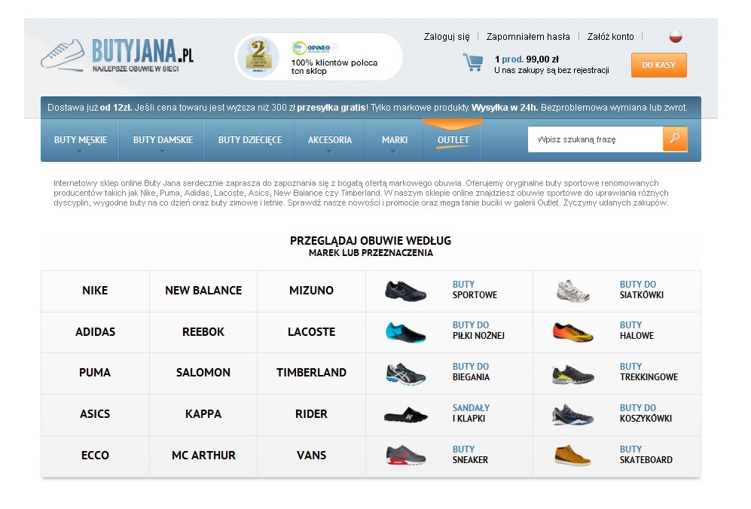The width and height of the screenshot is (751, 509).
Task: Select the black sports shoe image
Action: tap(405, 291)
